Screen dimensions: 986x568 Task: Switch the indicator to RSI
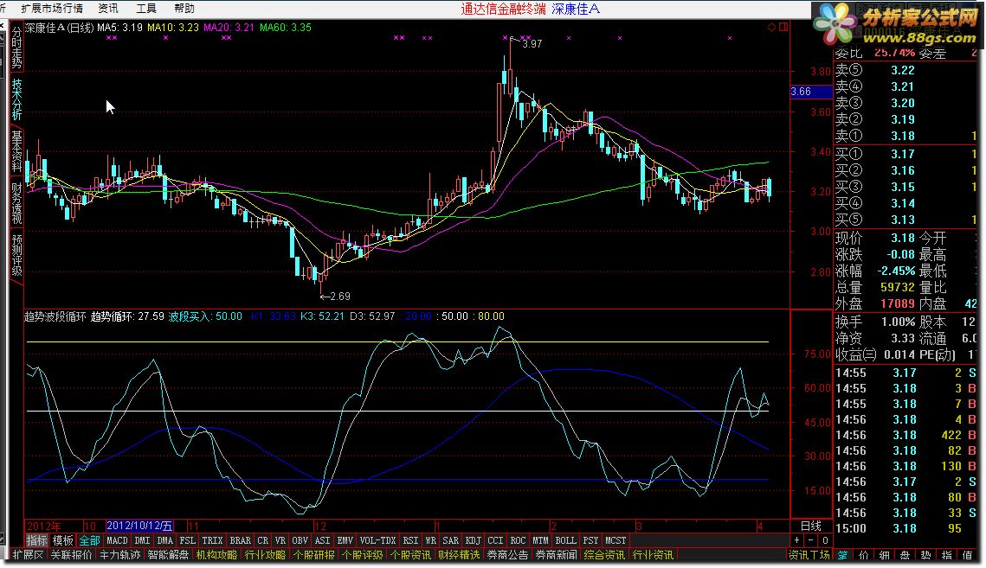(410, 540)
